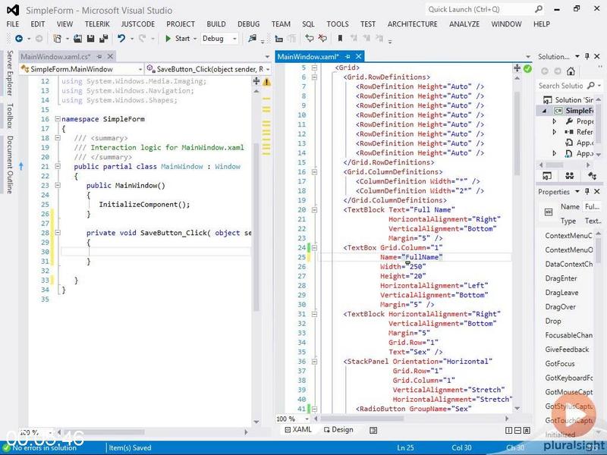This screenshot has width=607, height=455.
Task: Select the GotFocus event in Properties
Action: click(560, 364)
